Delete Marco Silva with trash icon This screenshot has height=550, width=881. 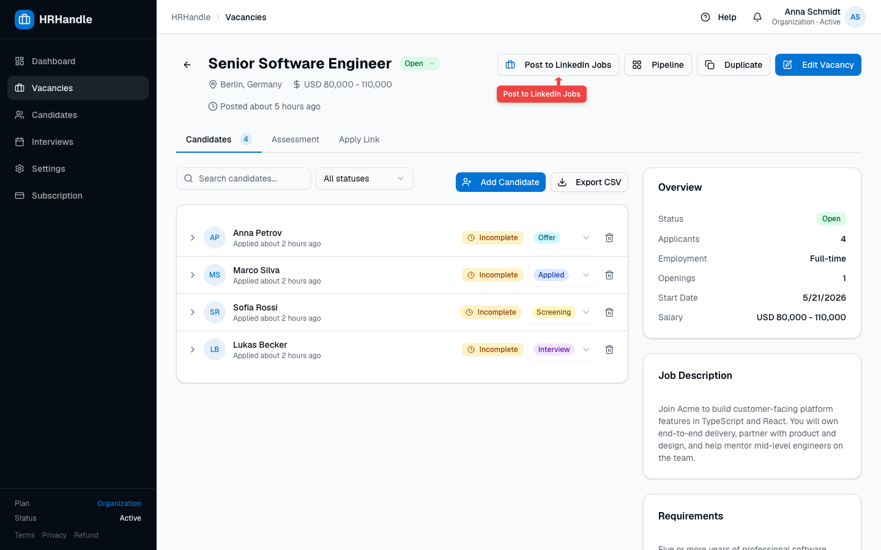609,275
